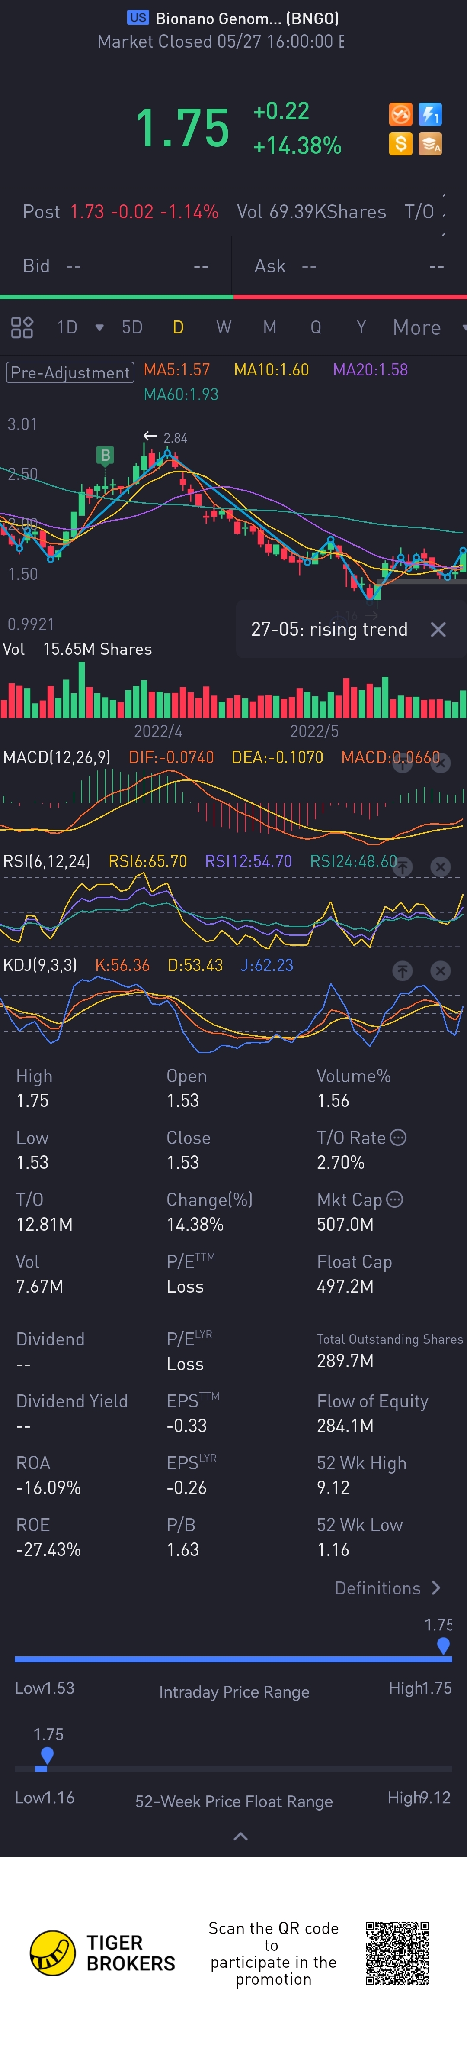Screen dimensions: 467x2050
Task: Tap the Bid quote row
Action: [x=115, y=266]
